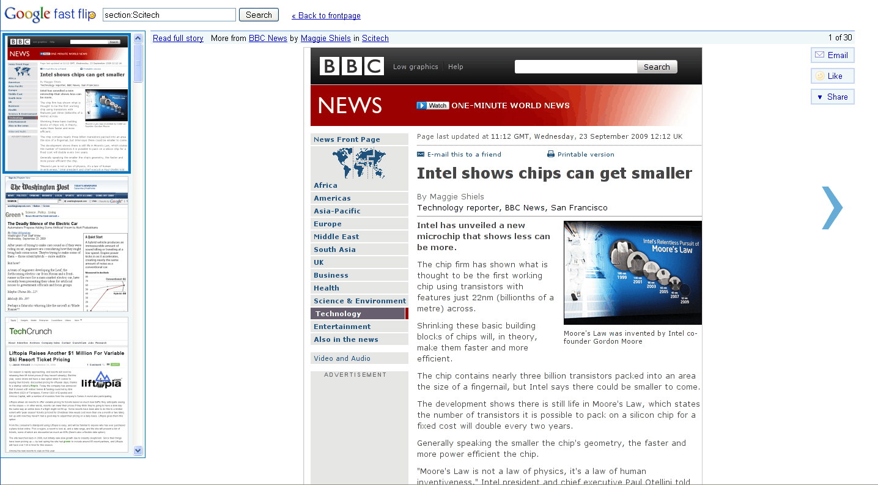
Task: Click the Moore's Law photo in article
Action: pos(633,273)
